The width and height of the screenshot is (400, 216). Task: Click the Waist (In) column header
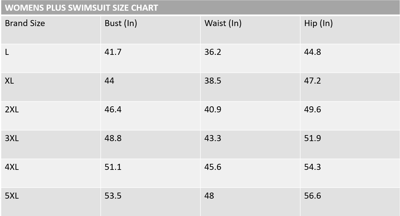[223, 23]
